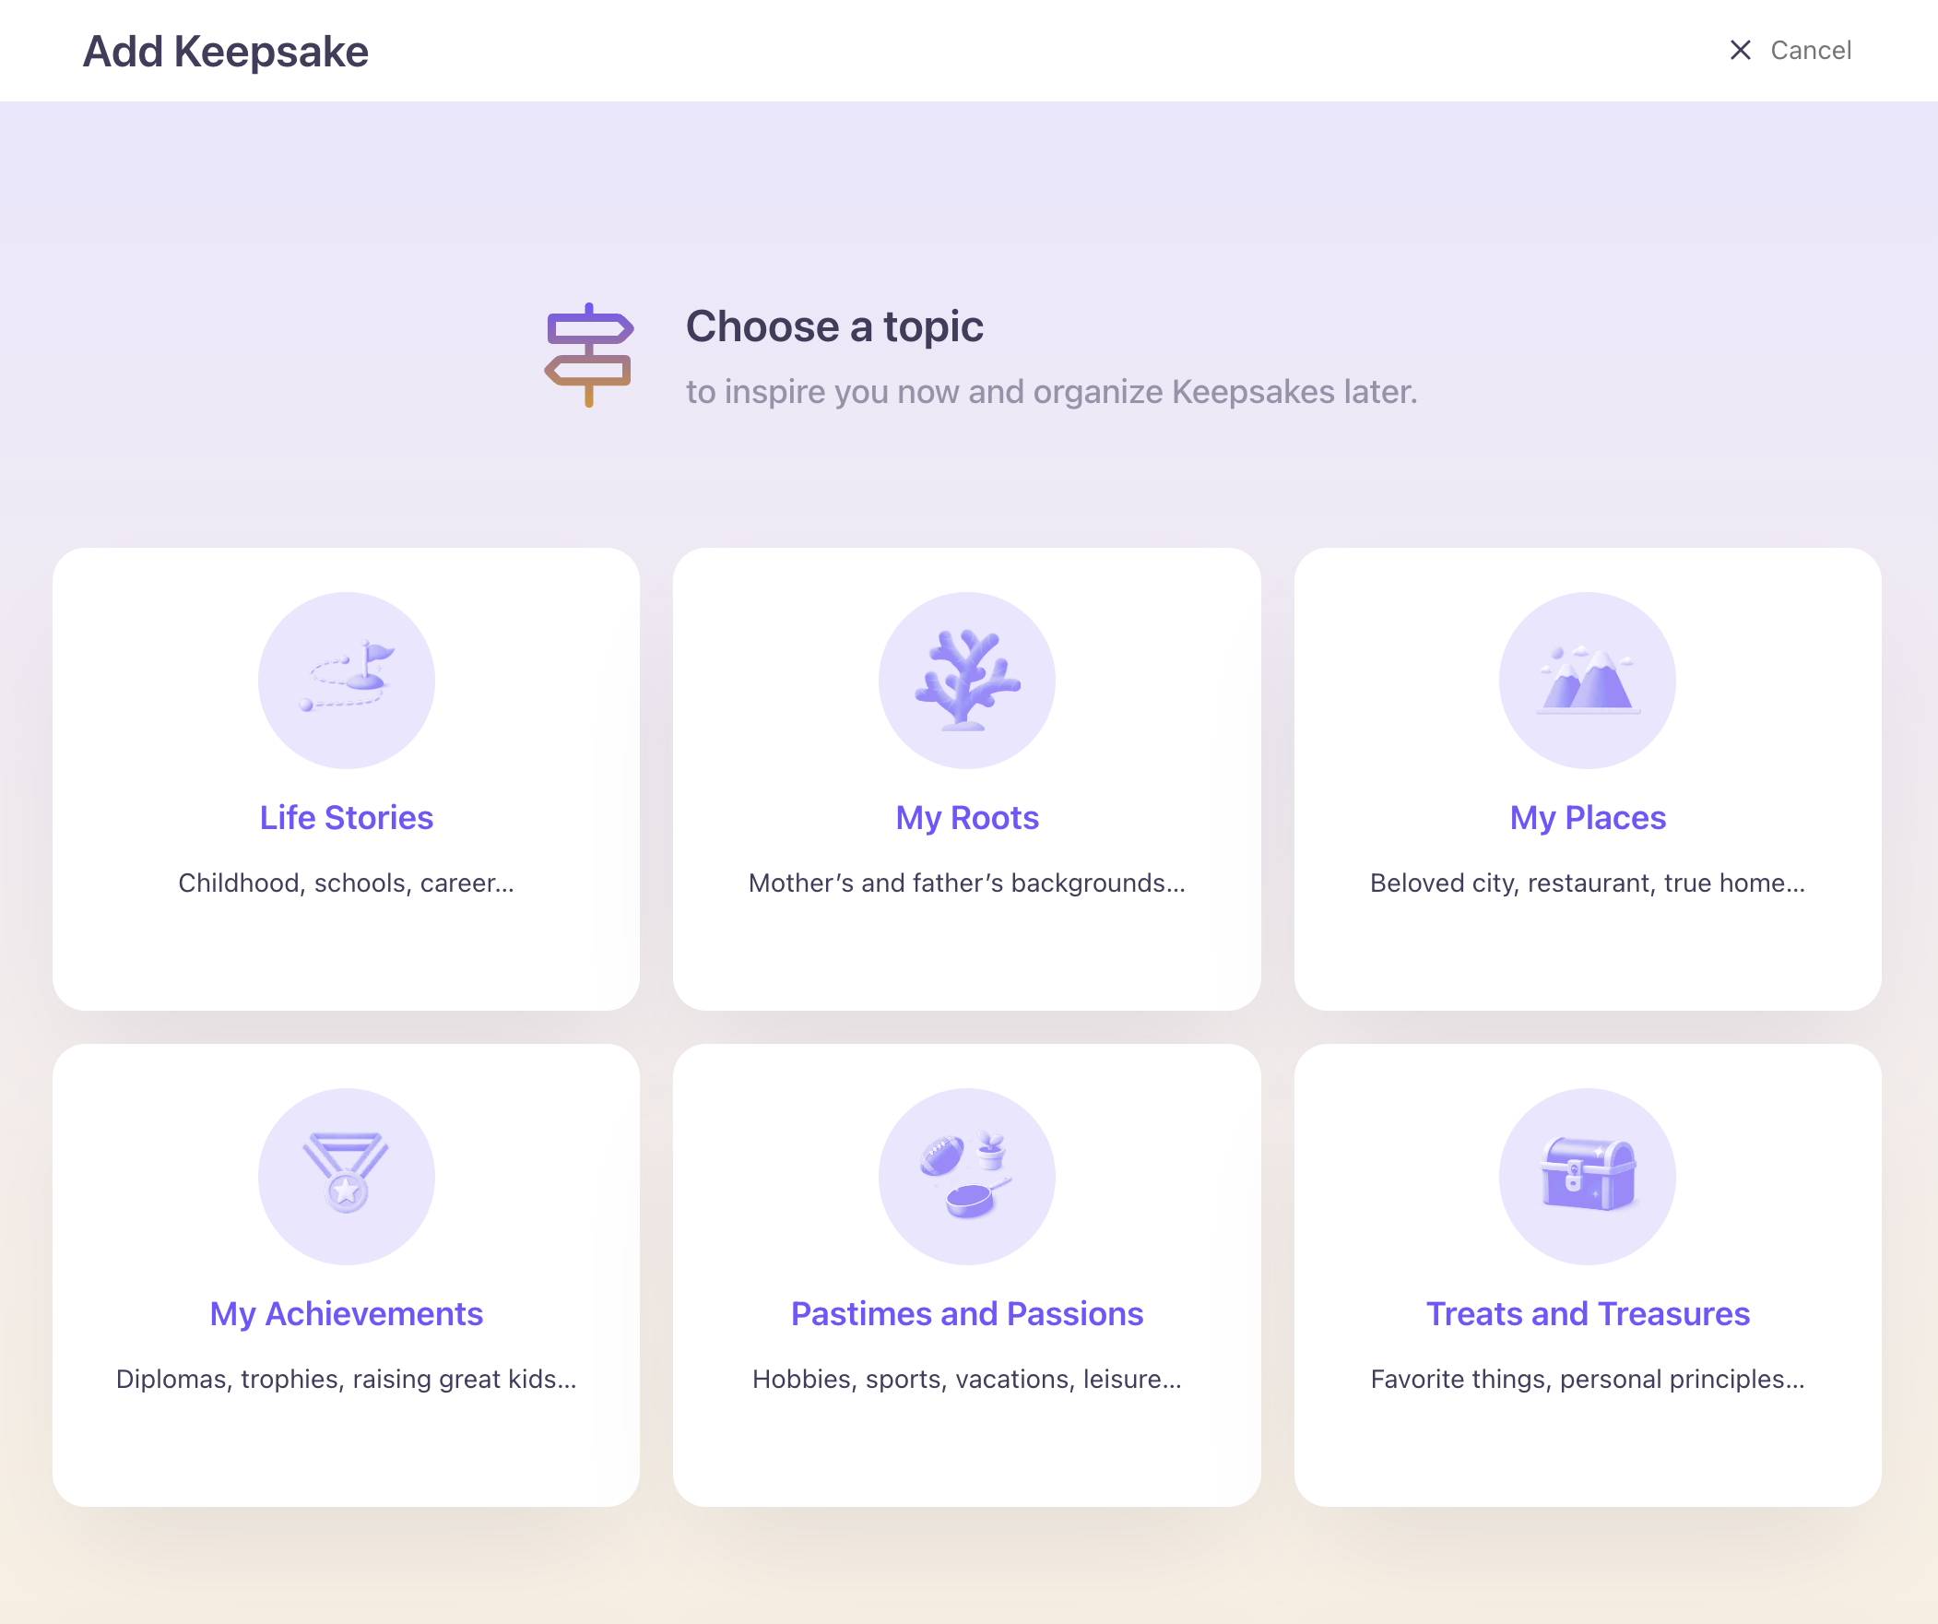The image size is (1938, 1624).
Task: Click 'Hobbies, sports, vacations, leisure...' text
Action: tap(966, 1380)
